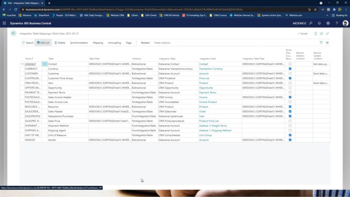Uncheck the checkbox in Customer Price Group row
The image size is (350, 197).
(x=290, y=78)
